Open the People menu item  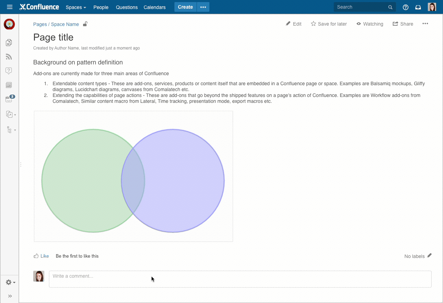pos(101,7)
